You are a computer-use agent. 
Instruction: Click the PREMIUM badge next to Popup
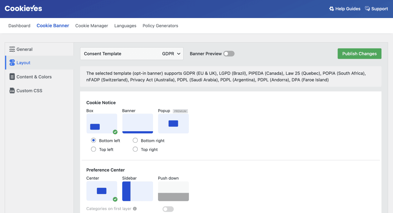[180, 111]
